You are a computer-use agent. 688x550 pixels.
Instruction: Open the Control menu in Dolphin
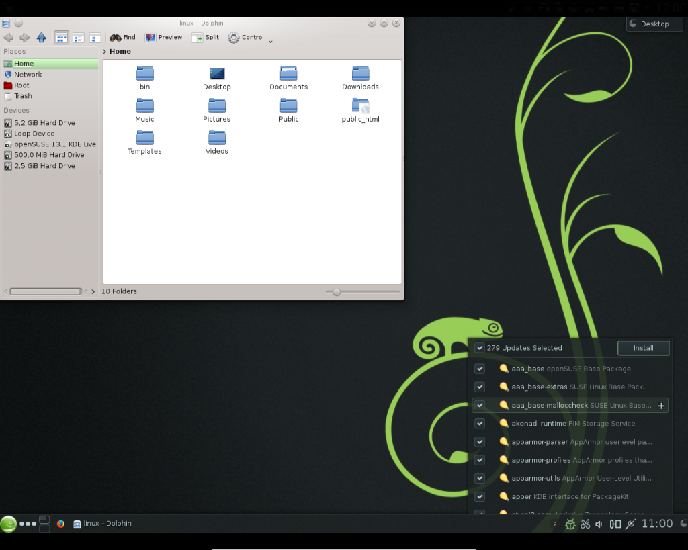click(x=247, y=37)
